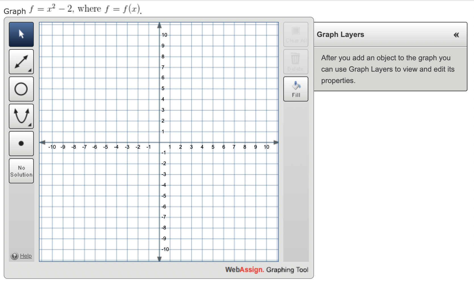The height and width of the screenshot is (282, 474).
Task: Click the Delete trash icon
Action: coord(296,61)
